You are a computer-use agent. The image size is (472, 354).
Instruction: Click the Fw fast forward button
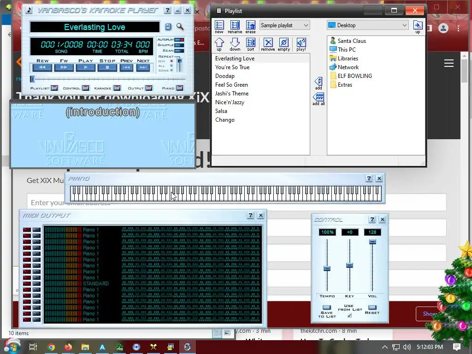(64, 67)
